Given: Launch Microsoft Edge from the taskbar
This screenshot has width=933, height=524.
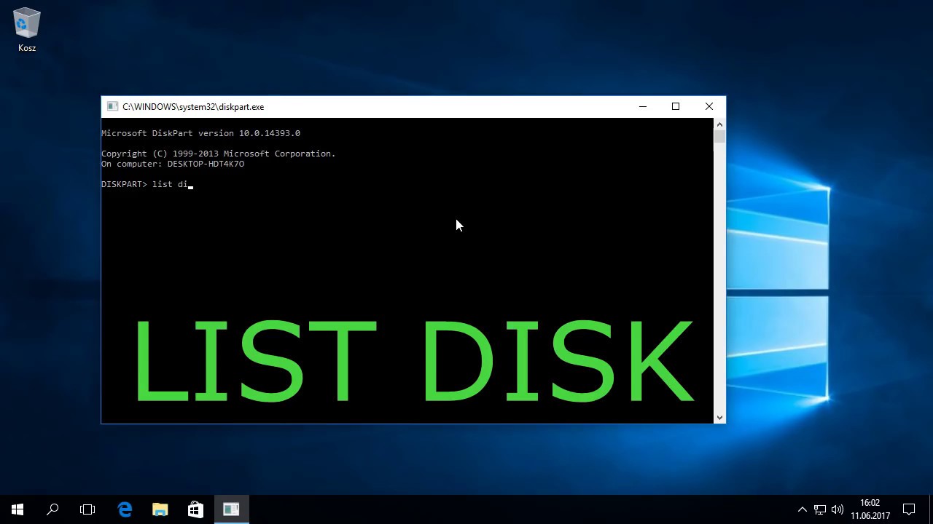Looking at the screenshot, I should coord(125,509).
